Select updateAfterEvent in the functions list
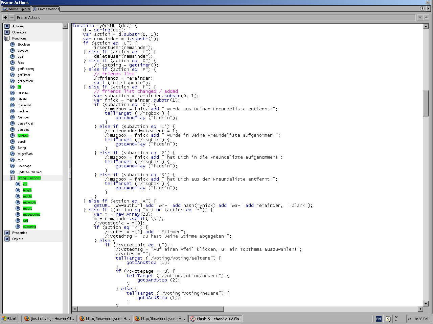Screen dimensions: 433x324 [x=30, y=172]
